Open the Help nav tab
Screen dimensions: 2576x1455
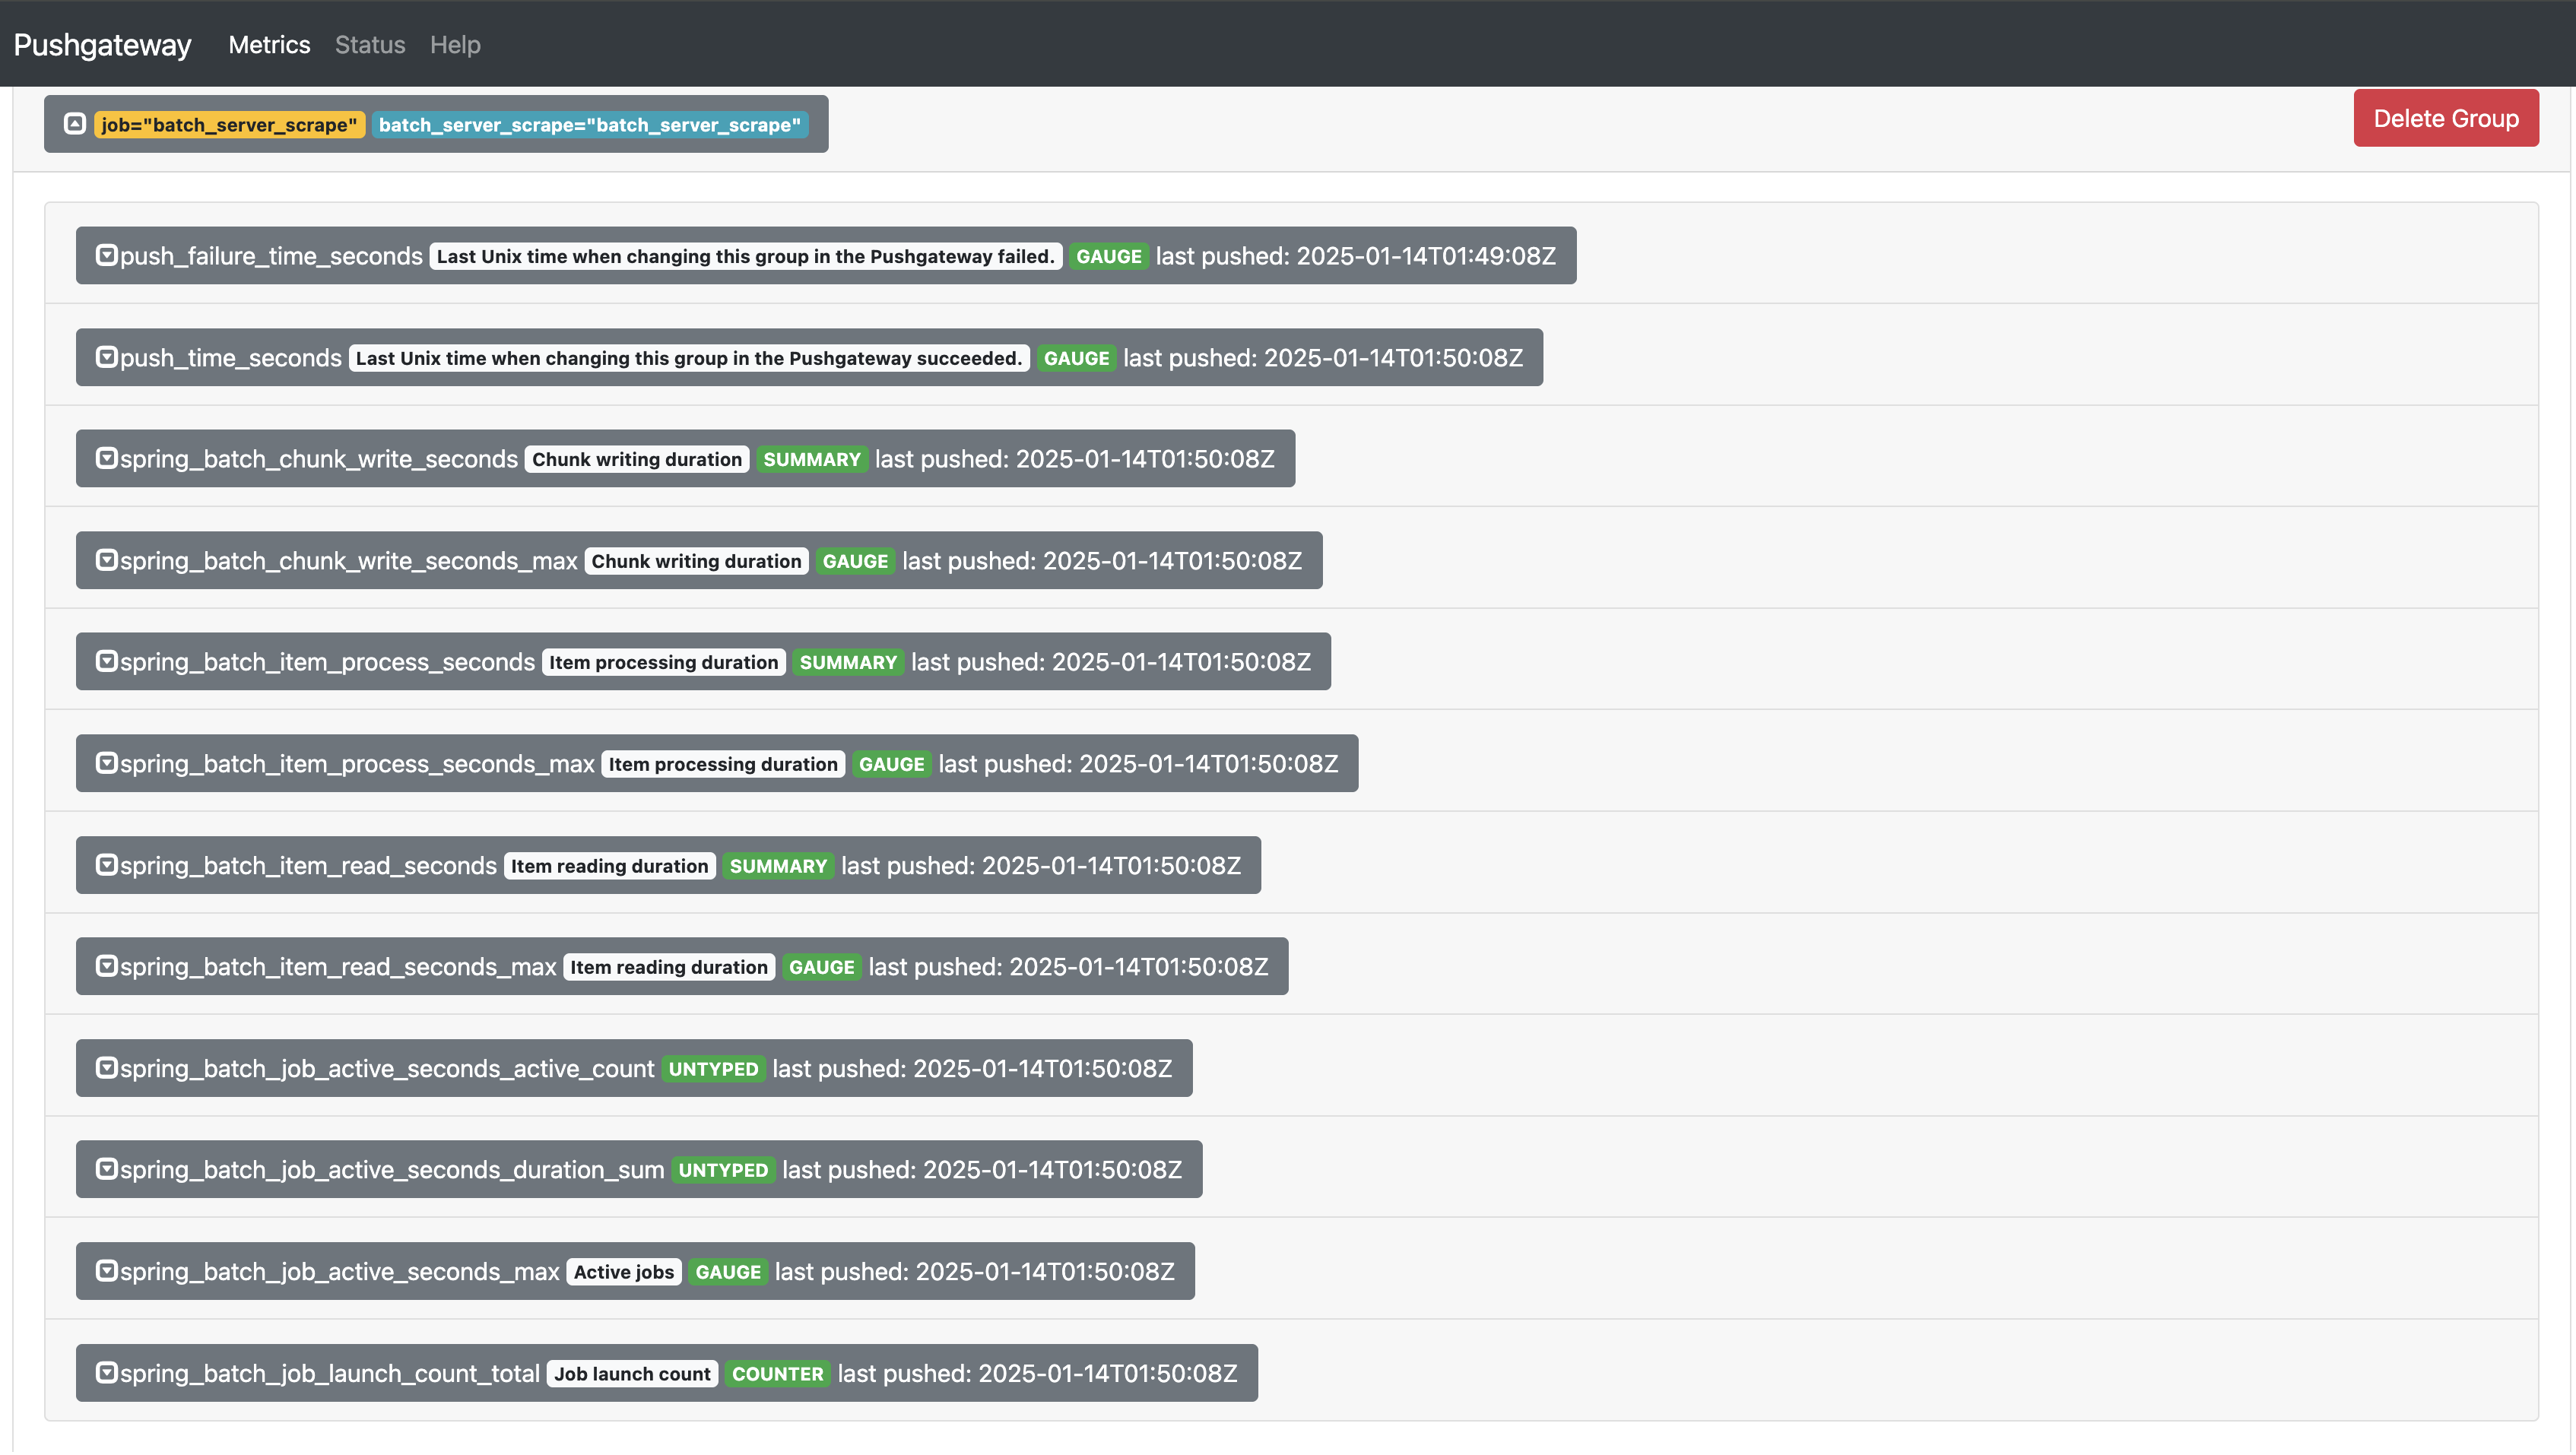click(455, 45)
